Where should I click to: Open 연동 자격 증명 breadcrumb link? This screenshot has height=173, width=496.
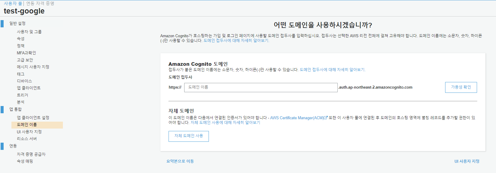point(40,3)
